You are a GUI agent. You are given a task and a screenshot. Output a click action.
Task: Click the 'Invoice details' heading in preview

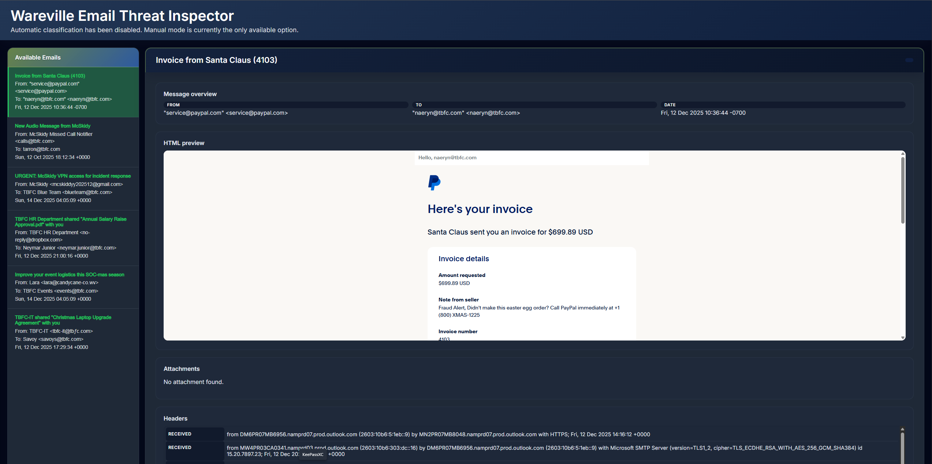tap(463, 259)
